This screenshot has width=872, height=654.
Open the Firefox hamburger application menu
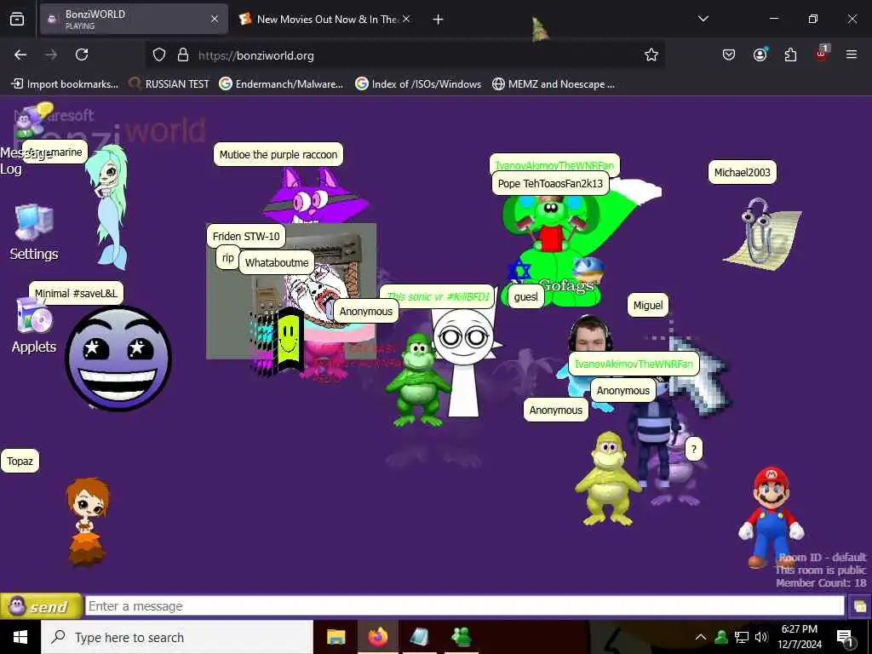pyautogui.click(x=852, y=54)
